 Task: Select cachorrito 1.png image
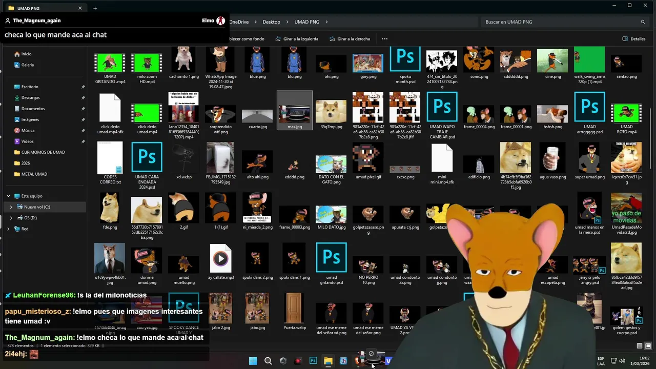184,63
